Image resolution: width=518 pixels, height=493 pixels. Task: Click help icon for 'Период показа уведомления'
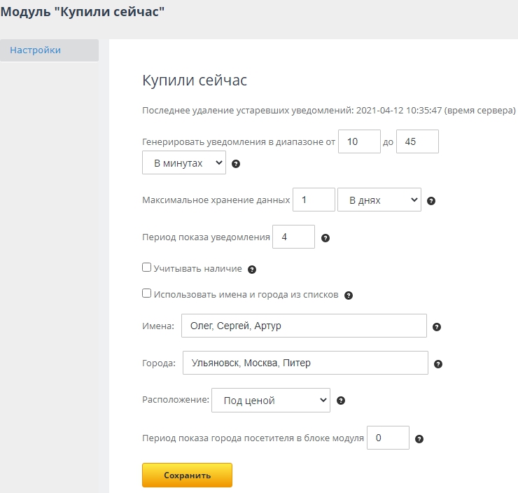(325, 238)
